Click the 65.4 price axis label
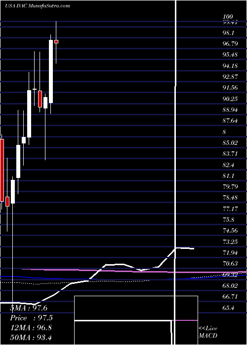The image size is (247, 345). click(229, 308)
